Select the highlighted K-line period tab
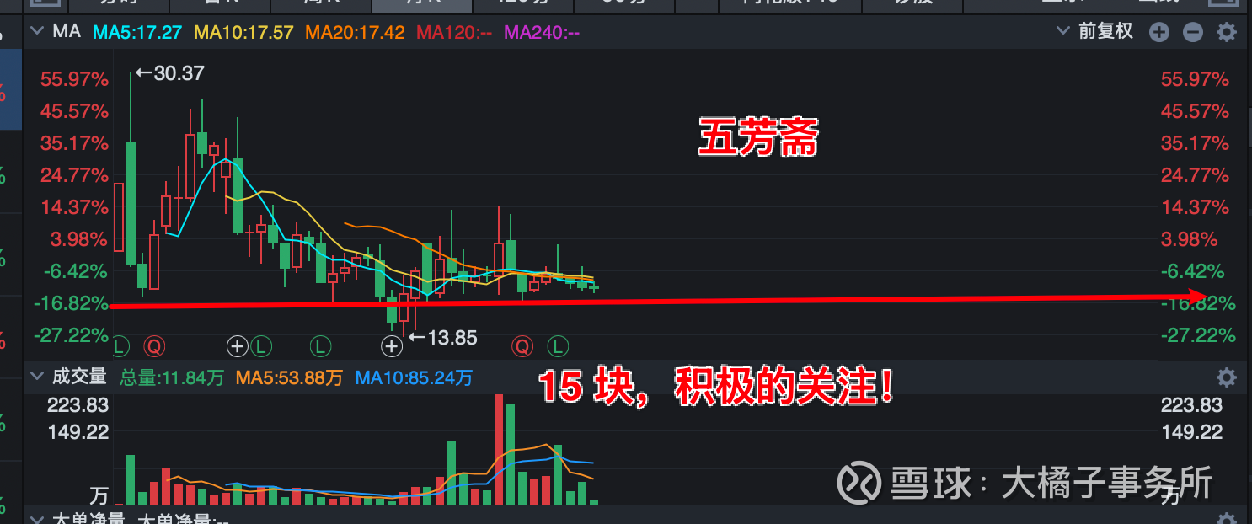Image resolution: width=1252 pixels, height=524 pixels. 421,4
